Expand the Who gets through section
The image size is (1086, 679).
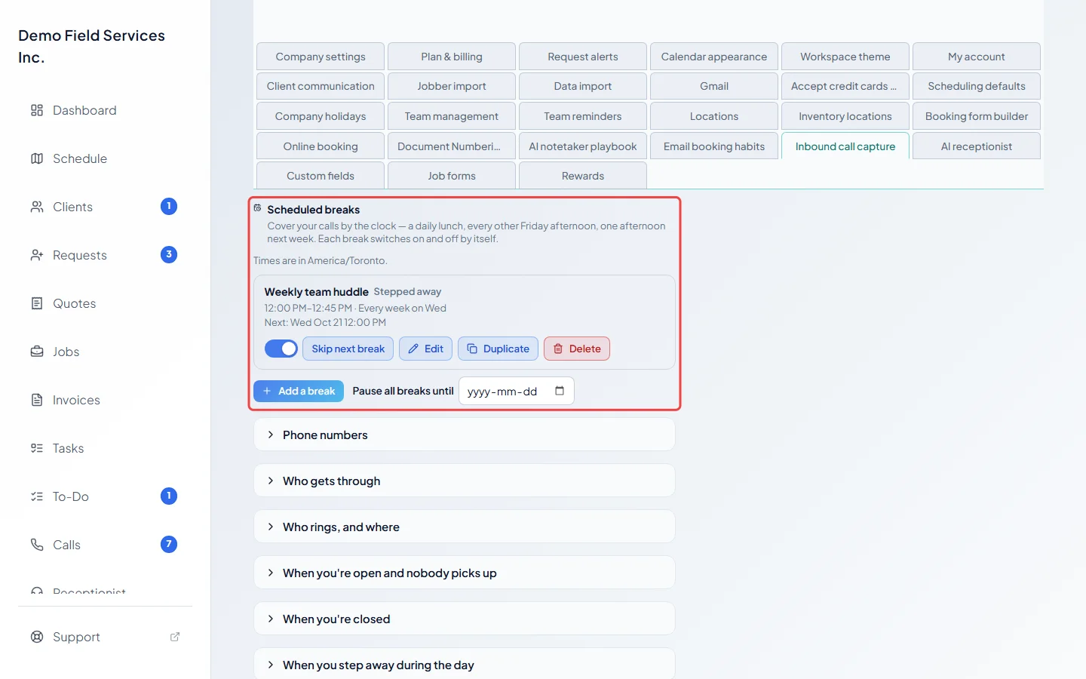pos(465,481)
